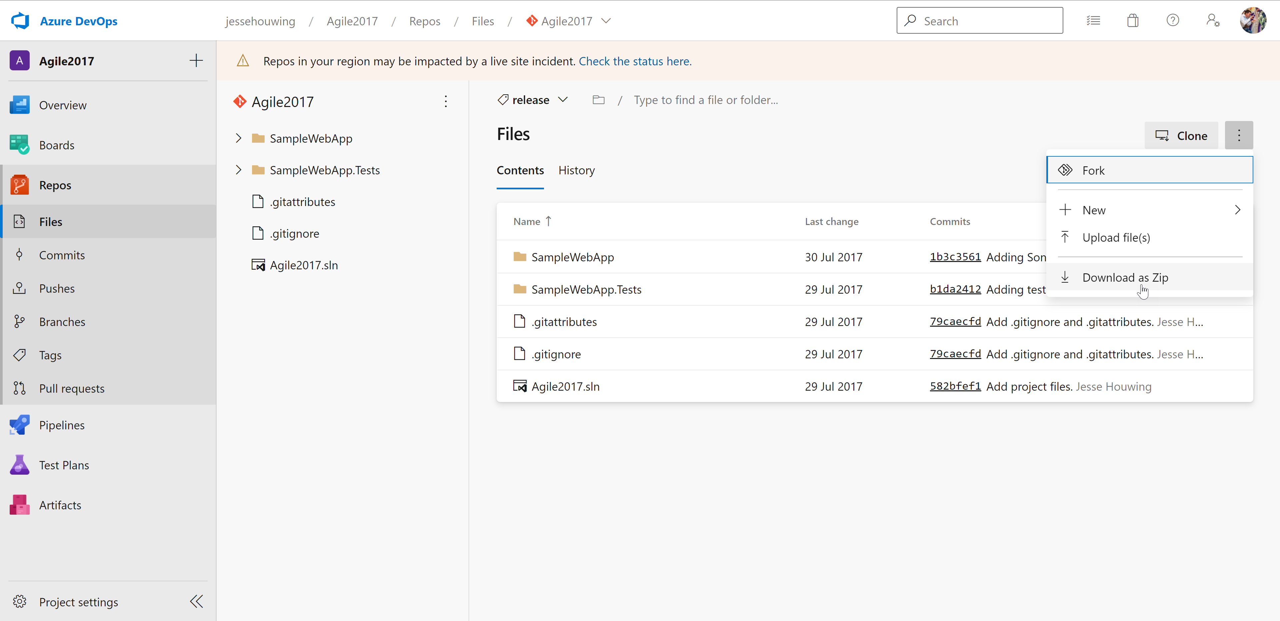Open Repos hub in the sidebar
Screen dimensions: 1280x621
point(108,185)
